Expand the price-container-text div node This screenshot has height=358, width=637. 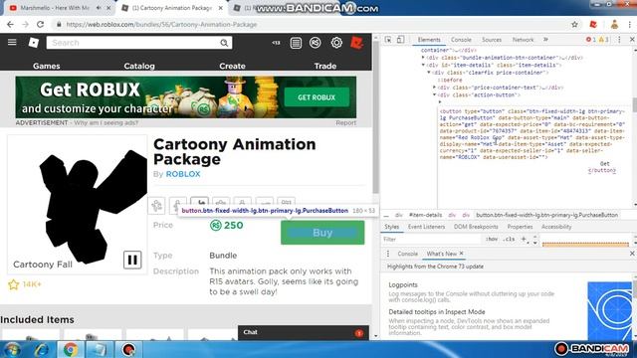point(434,88)
